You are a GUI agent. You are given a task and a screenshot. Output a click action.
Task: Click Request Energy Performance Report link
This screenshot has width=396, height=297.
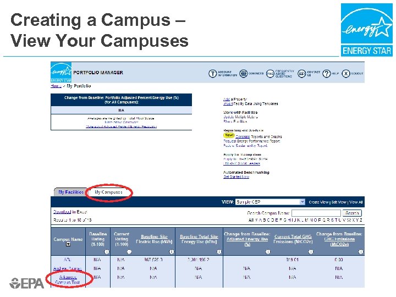point(251,141)
